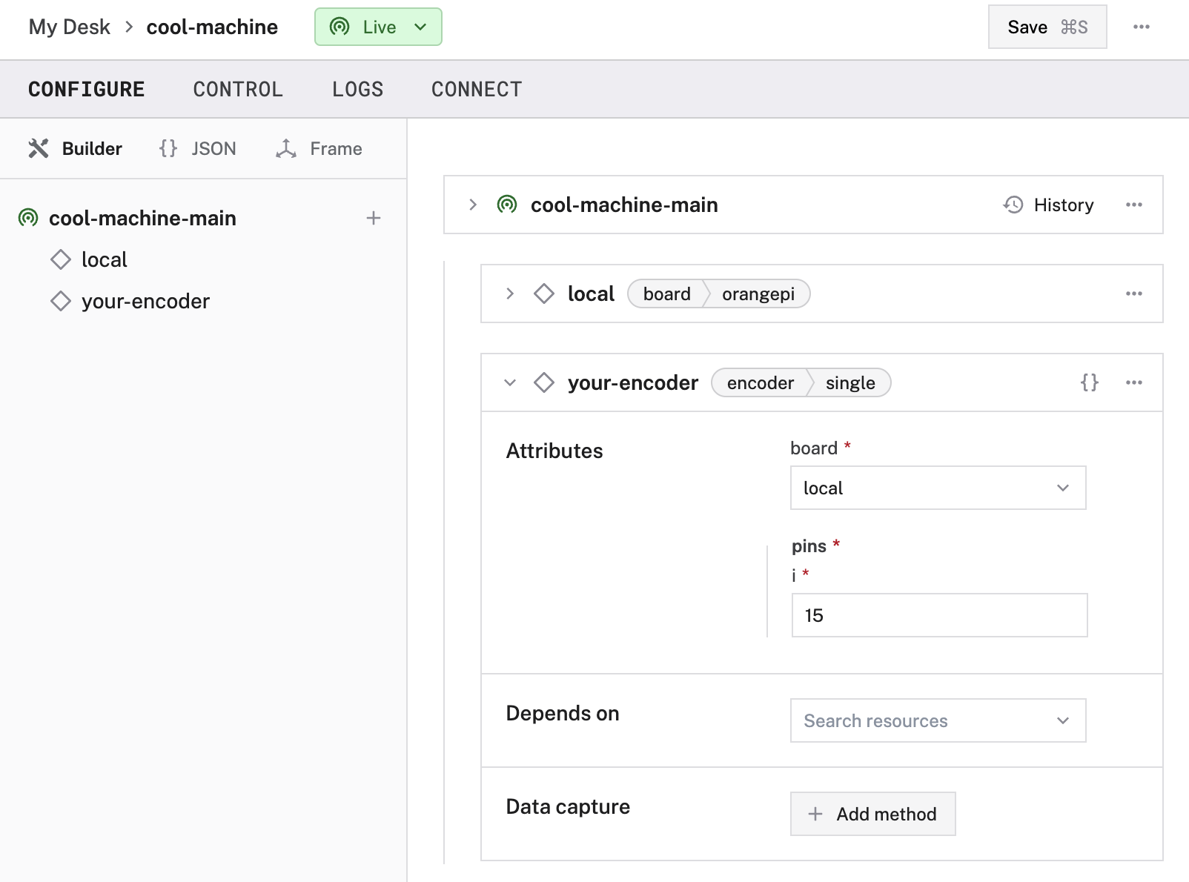
Task: Collapse the your-encoder card
Action: (x=509, y=382)
